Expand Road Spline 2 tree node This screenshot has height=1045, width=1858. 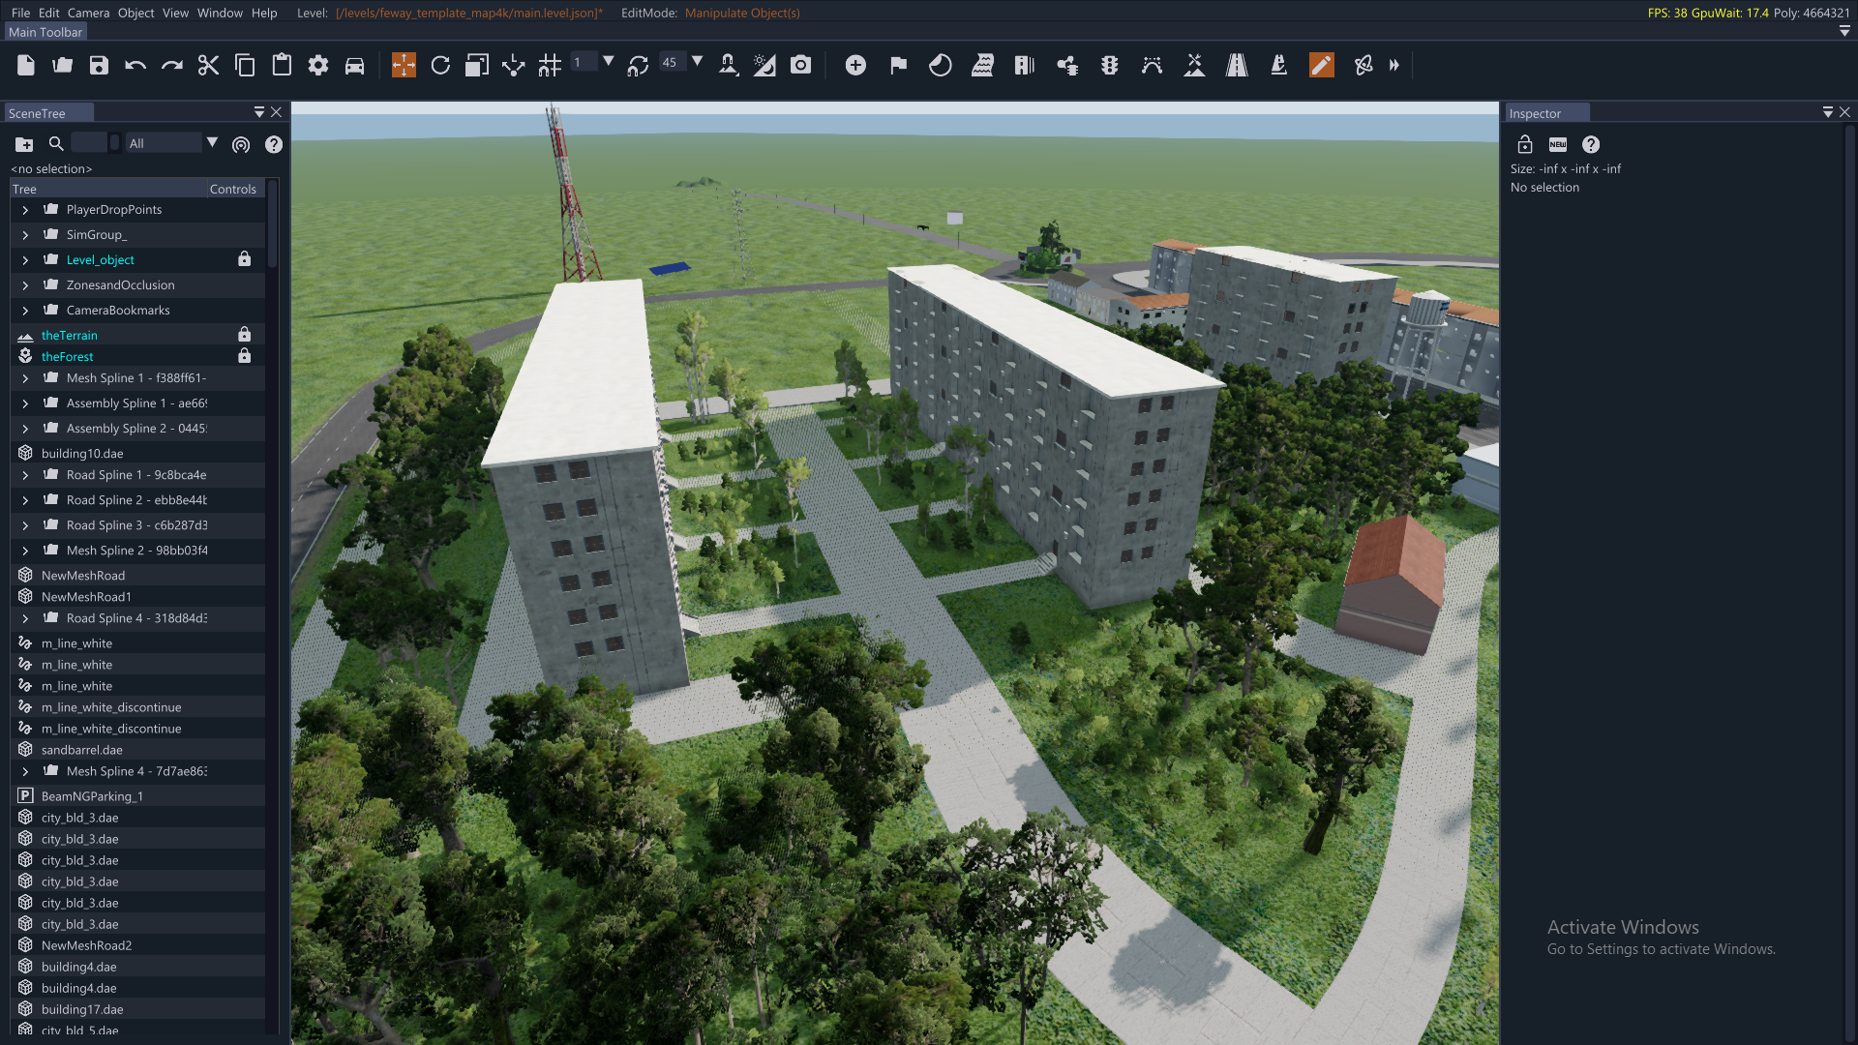25,500
